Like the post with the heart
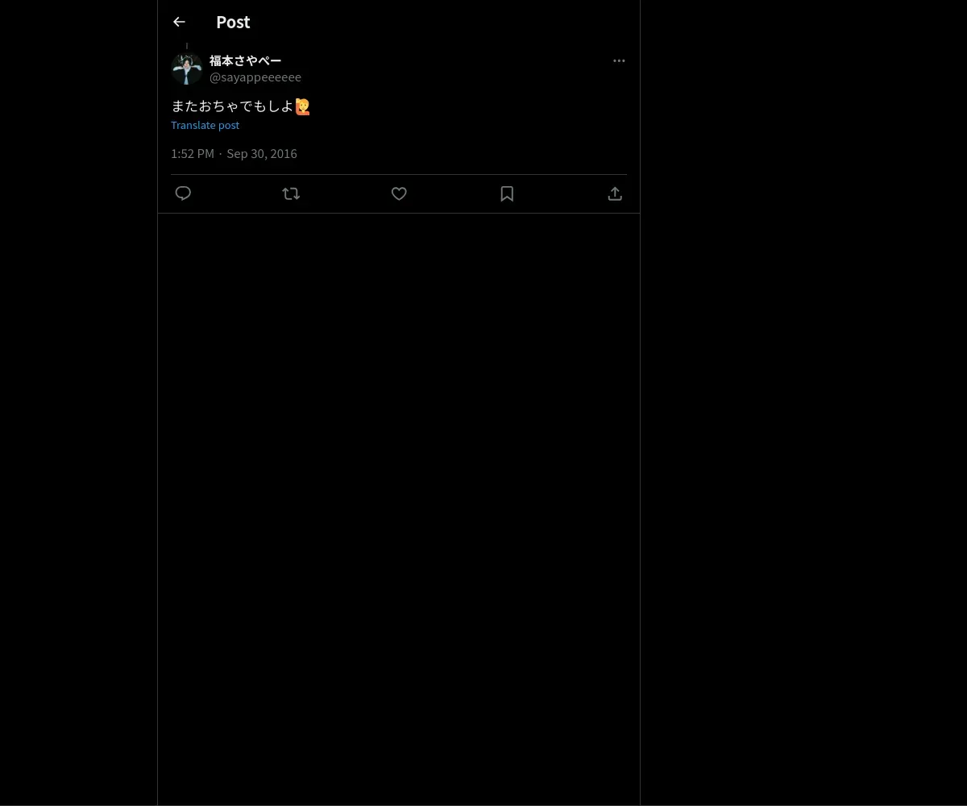This screenshot has height=806, width=967. [x=399, y=193]
